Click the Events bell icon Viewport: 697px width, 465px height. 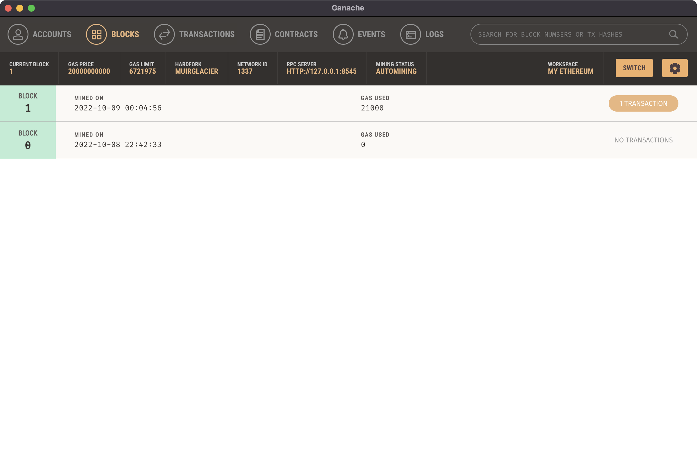[x=343, y=34]
